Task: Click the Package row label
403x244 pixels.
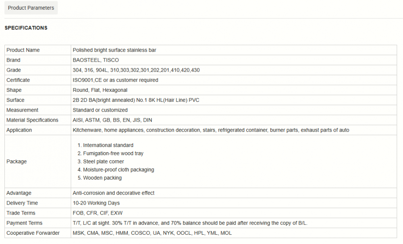Action: [17, 161]
